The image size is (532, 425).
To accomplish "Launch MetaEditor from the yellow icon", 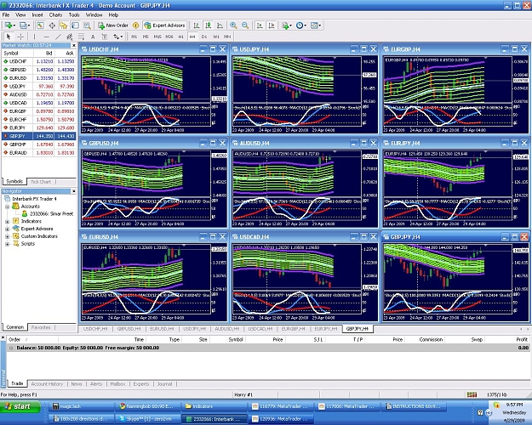I will pos(135,25).
